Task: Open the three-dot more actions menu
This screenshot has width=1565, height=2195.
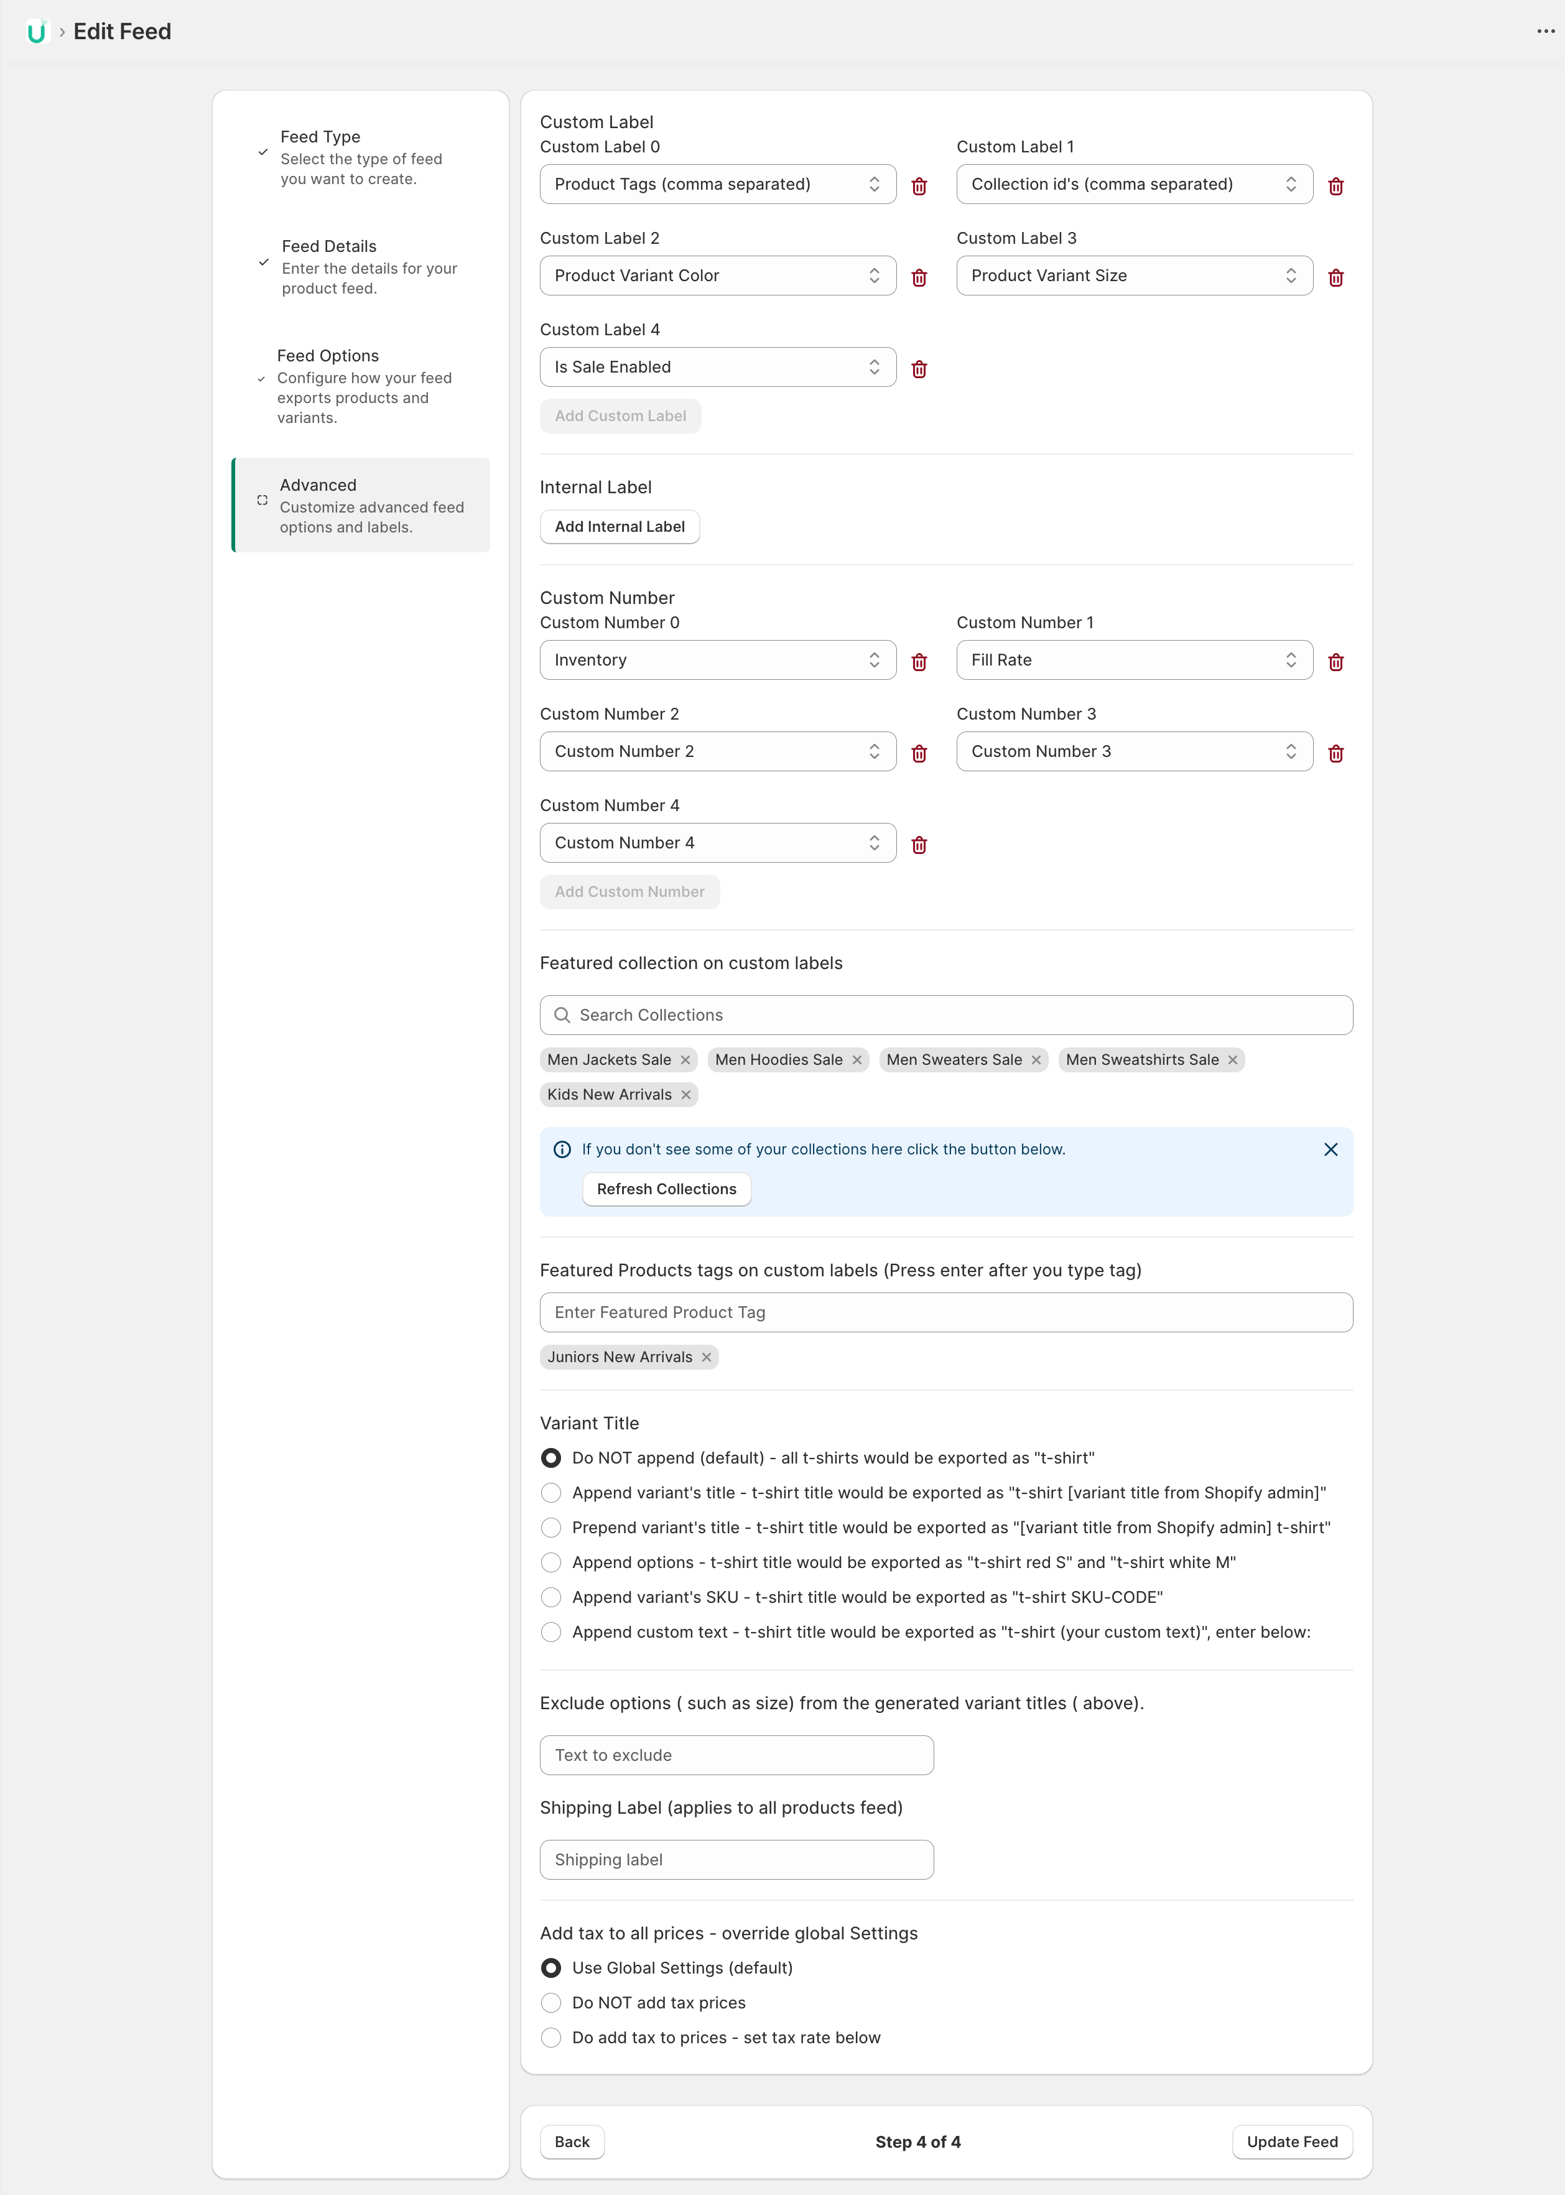Action: [1546, 32]
